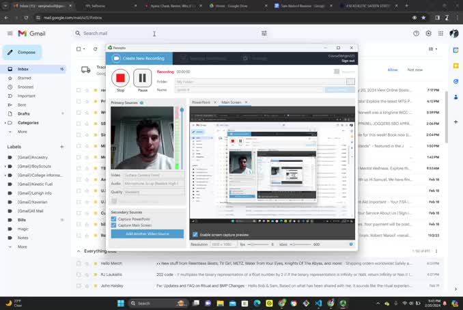Open the Quality dropdown
Image resolution: width=463 pixels, height=310 pixels.
pyautogui.click(x=154, y=192)
